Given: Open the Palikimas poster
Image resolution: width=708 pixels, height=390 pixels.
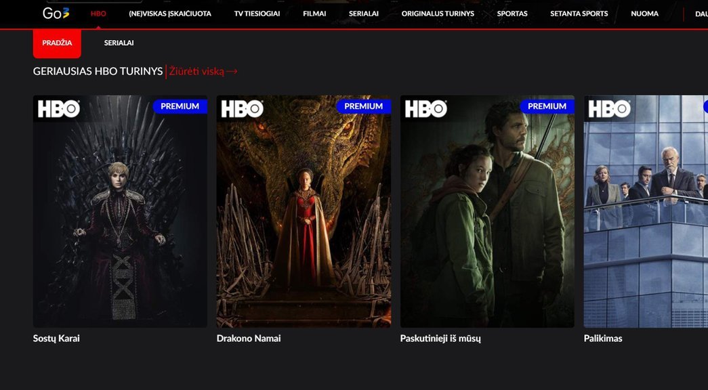Looking at the screenshot, I should point(646,211).
